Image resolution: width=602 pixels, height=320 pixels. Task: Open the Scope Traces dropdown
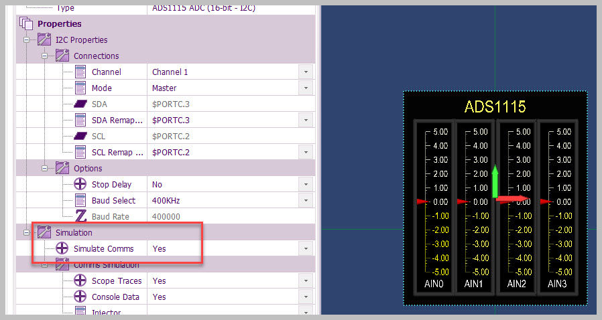click(306, 281)
